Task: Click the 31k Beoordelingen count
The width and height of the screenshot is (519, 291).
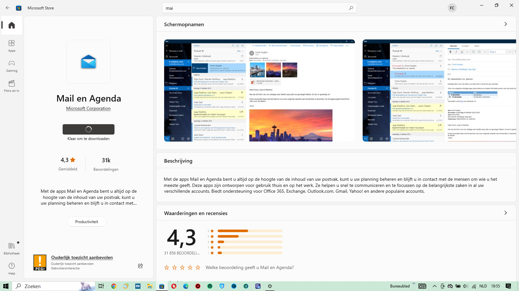Action: tap(106, 164)
